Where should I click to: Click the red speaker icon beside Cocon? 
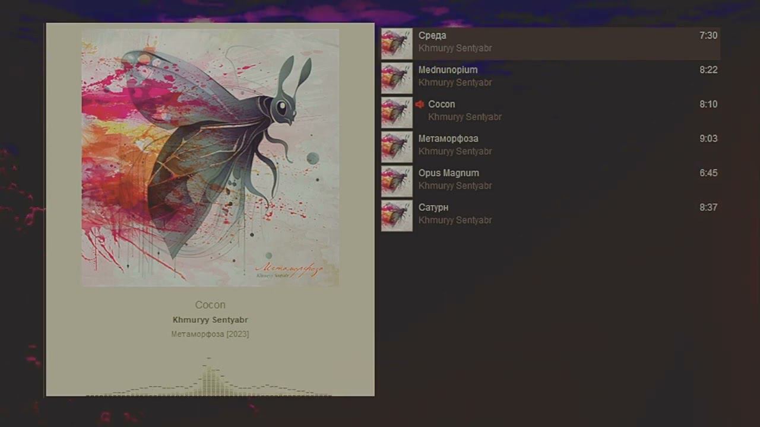[420, 104]
